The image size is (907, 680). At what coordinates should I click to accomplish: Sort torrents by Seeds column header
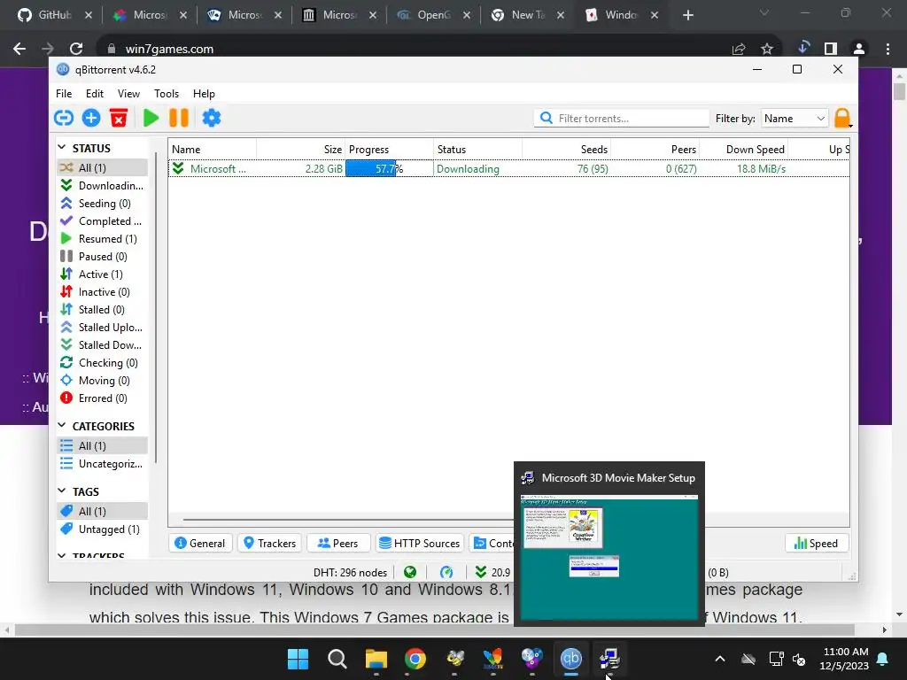566,149
